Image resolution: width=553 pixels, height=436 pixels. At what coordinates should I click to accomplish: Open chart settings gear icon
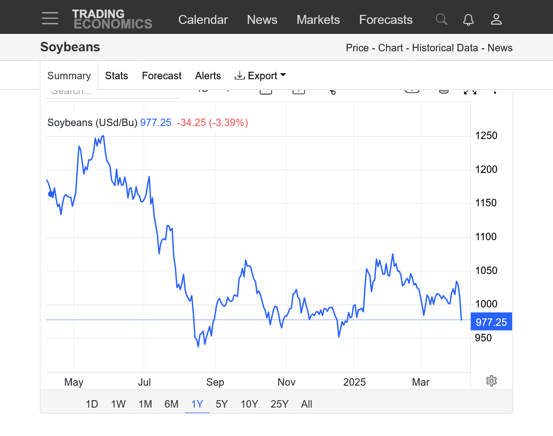(x=491, y=381)
